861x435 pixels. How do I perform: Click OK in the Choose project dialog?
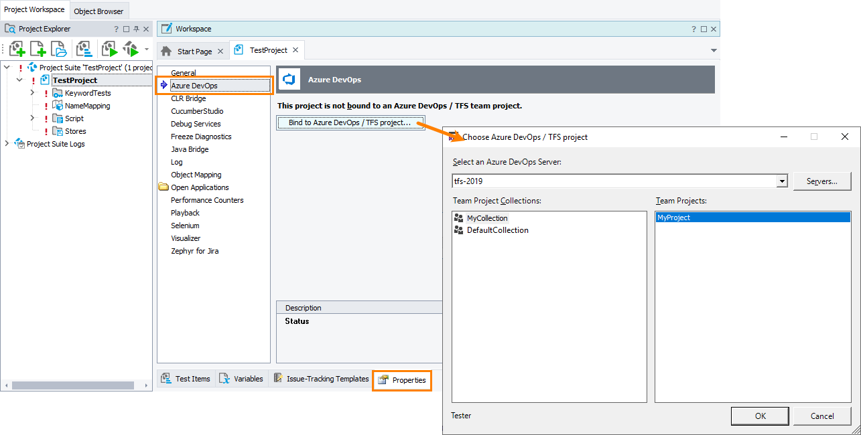click(x=760, y=416)
